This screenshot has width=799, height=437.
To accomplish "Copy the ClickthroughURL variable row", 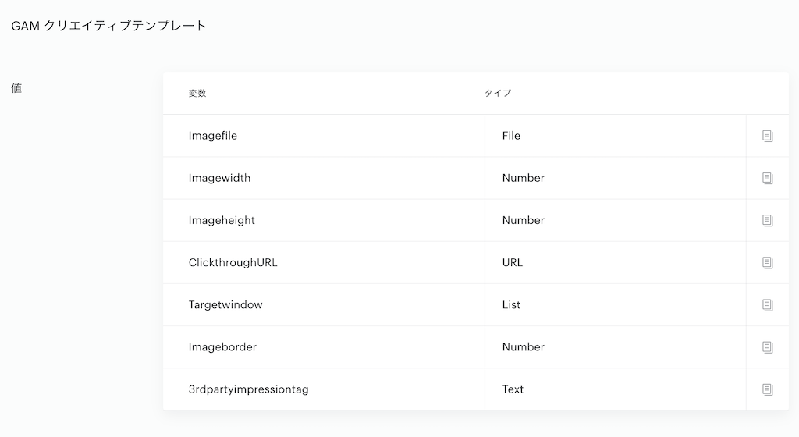I will (768, 263).
